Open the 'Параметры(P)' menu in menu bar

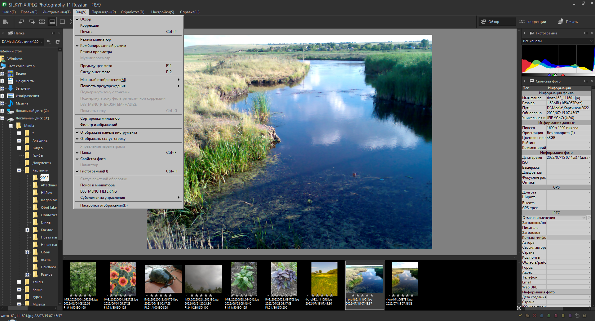tap(103, 12)
